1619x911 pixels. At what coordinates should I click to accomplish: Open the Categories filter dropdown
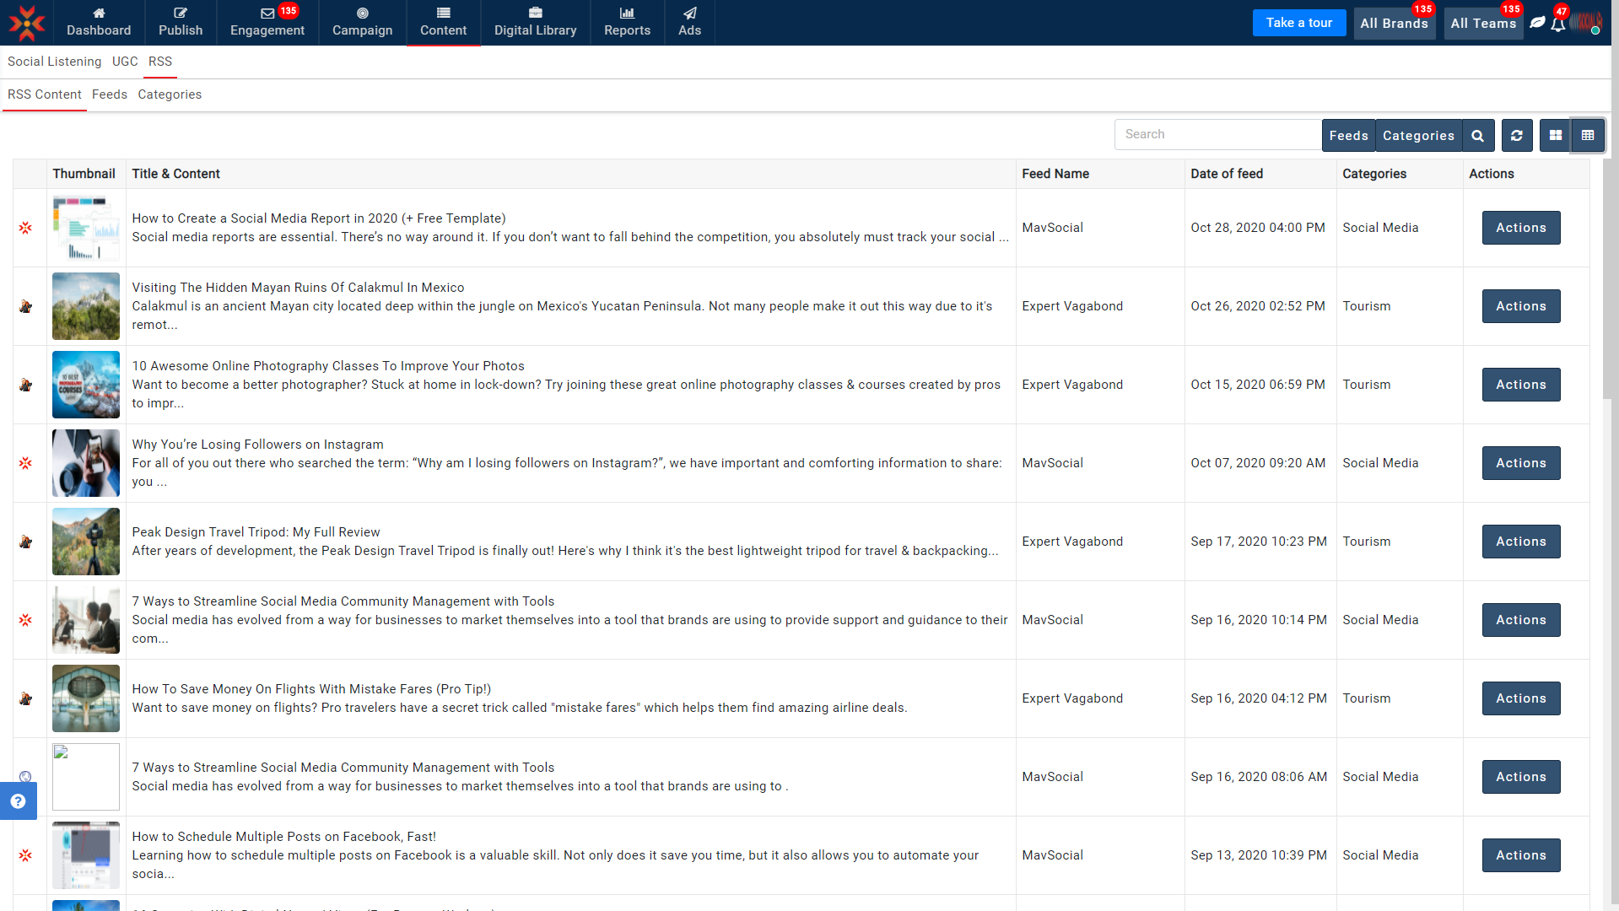pyautogui.click(x=1417, y=135)
